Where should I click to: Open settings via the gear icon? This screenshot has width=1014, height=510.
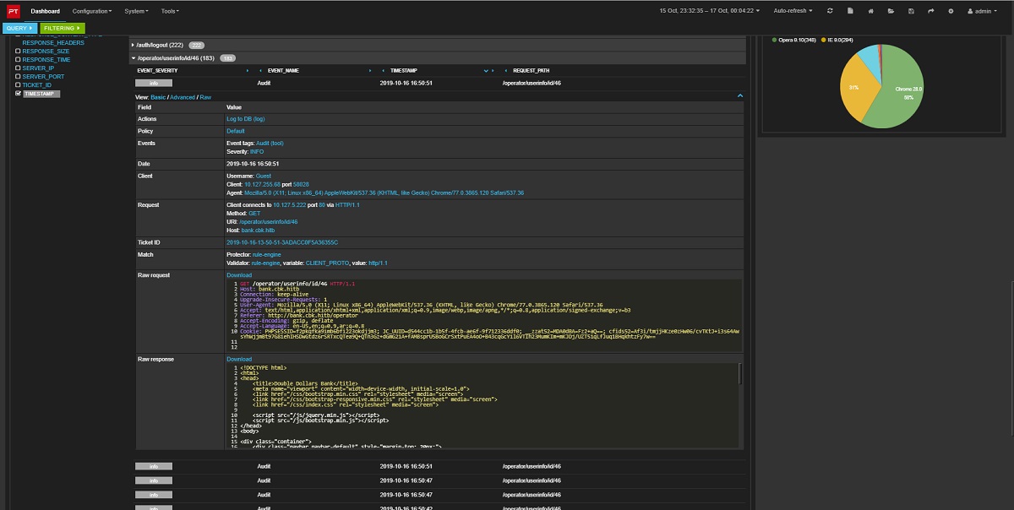coord(951,11)
